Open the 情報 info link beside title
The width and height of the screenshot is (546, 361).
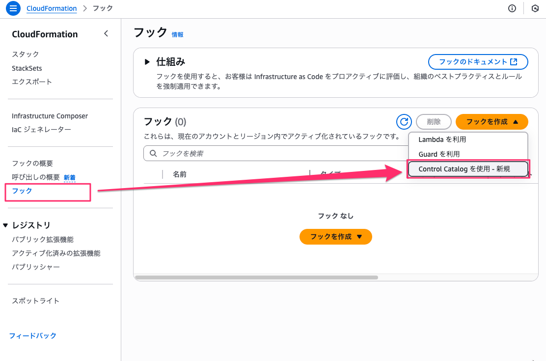coord(177,34)
